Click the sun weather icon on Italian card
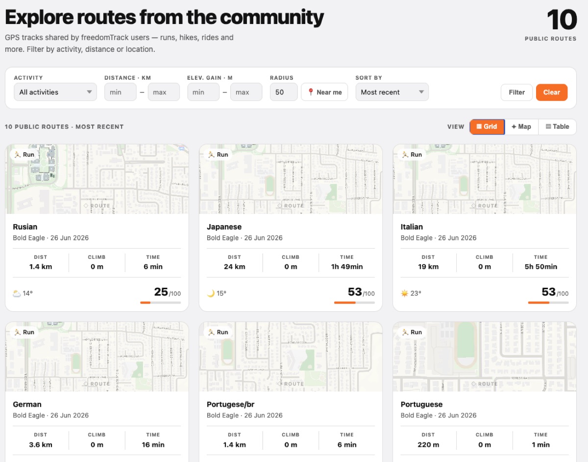Screen dimensions: 588x462 pos(404,294)
